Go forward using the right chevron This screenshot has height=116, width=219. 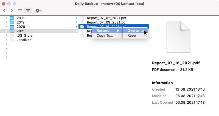pyautogui.click(x=12, y=11)
